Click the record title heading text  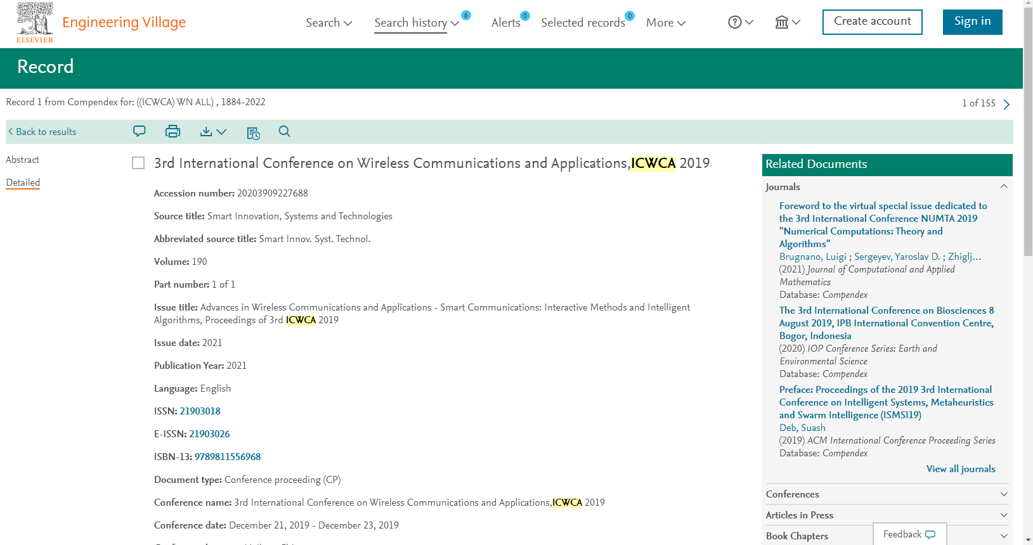click(432, 163)
